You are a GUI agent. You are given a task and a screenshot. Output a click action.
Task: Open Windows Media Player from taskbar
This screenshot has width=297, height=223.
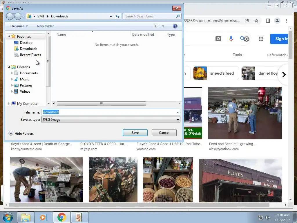point(43,217)
